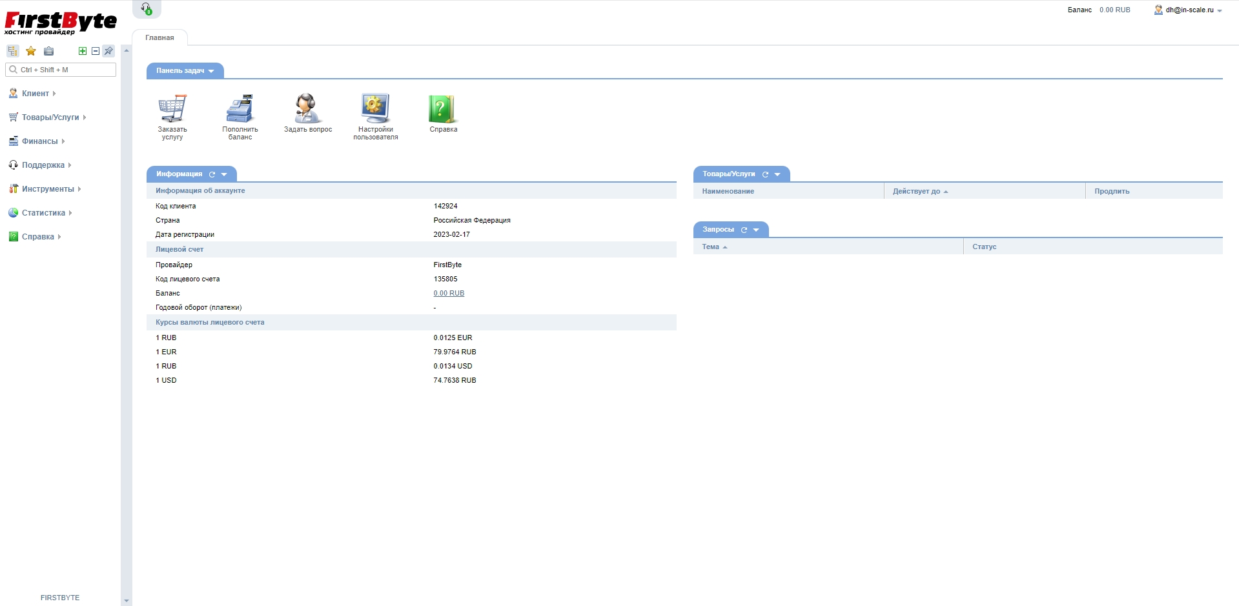The image size is (1239, 606).
Task: Expand all menu items with green plus
Action: pyautogui.click(x=83, y=51)
